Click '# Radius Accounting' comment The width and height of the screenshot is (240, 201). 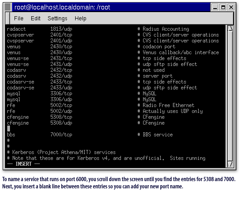pyautogui.click(x=163, y=29)
